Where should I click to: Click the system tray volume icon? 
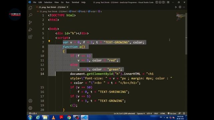click(167, 118)
